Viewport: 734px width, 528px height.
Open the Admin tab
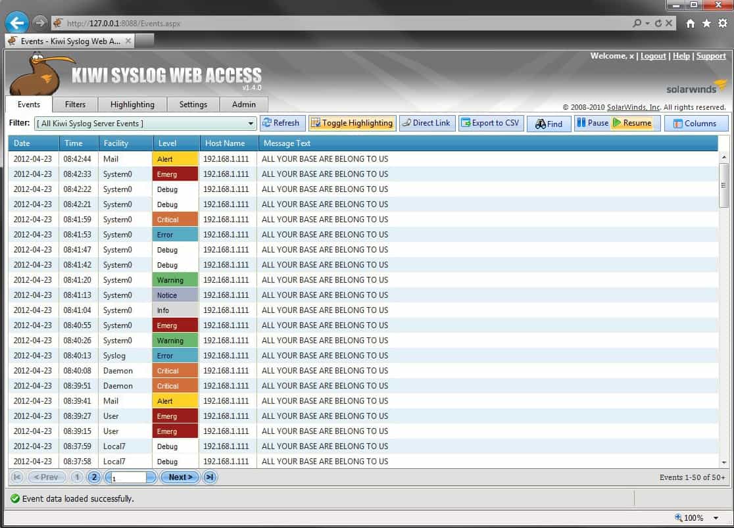243,104
